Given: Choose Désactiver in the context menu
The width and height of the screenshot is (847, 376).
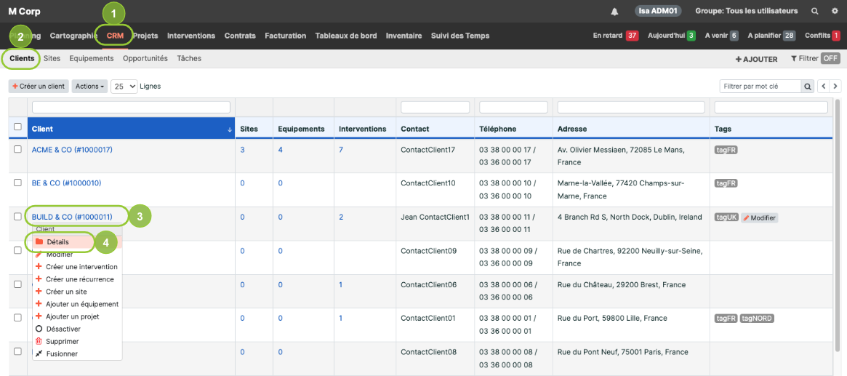Looking at the screenshot, I should coord(77,329).
